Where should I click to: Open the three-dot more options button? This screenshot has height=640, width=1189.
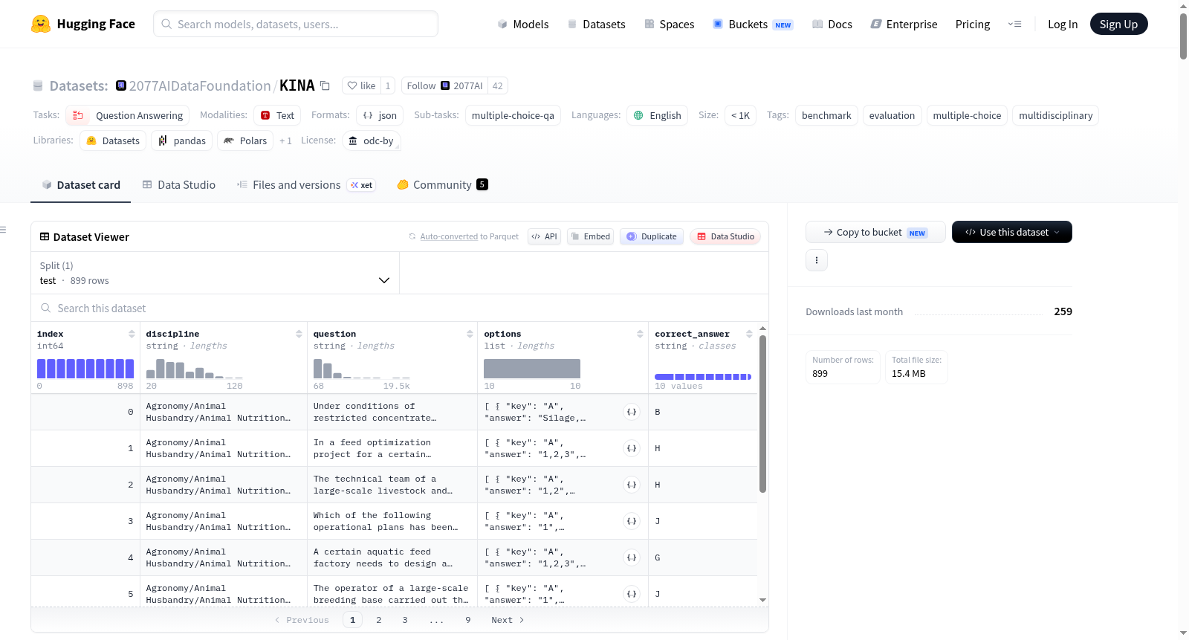(817, 260)
